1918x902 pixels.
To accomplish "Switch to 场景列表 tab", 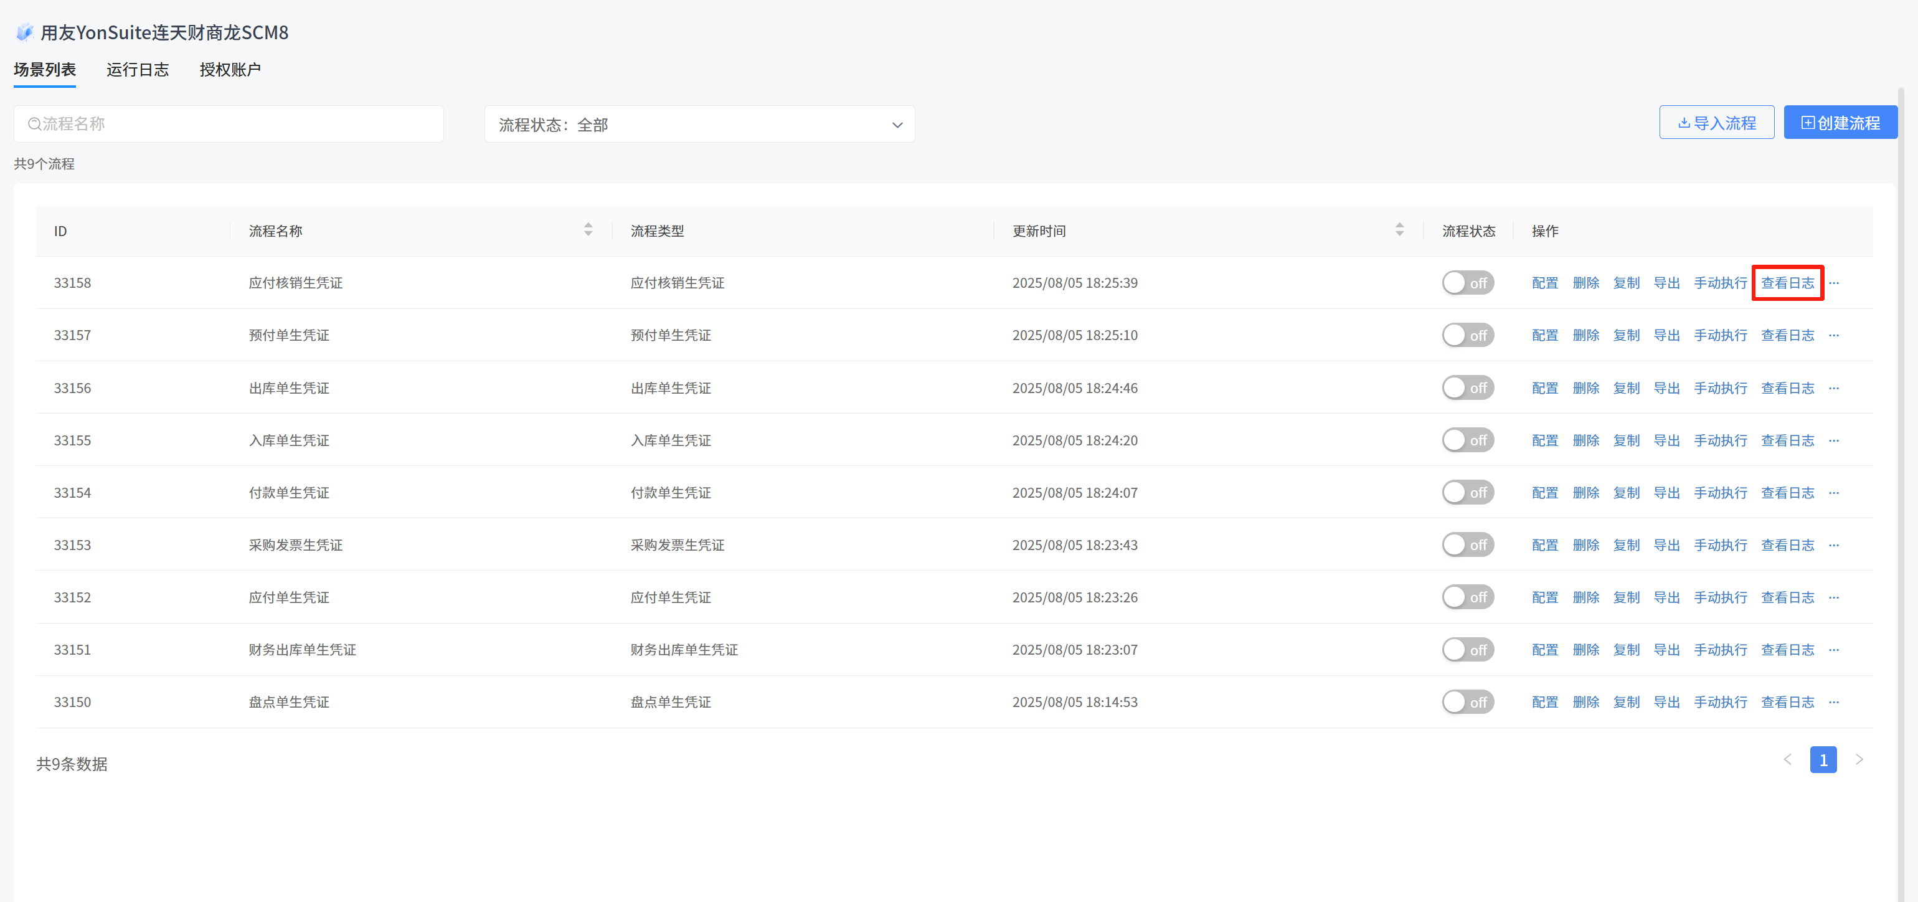I will tap(45, 70).
